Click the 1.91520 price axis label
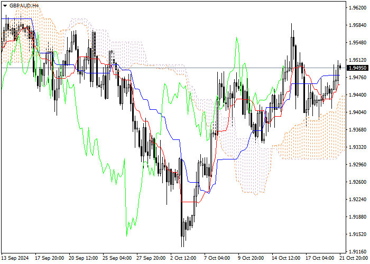 pyautogui.click(x=358, y=234)
